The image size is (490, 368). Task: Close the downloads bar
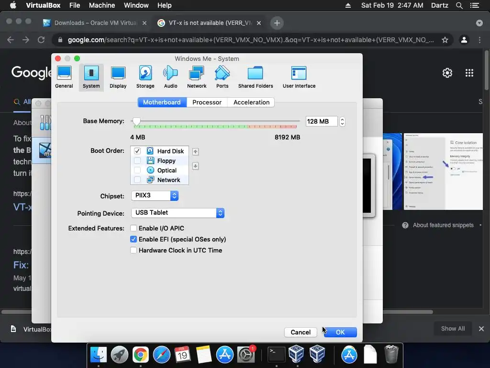(481, 329)
